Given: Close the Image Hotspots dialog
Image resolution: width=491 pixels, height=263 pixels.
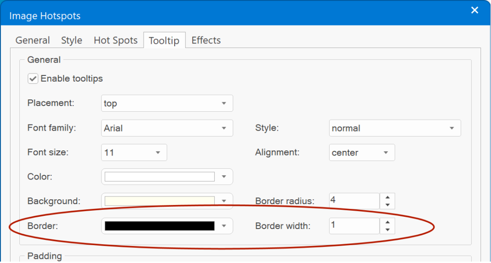Looking at the screenshot, I should 474,10.
